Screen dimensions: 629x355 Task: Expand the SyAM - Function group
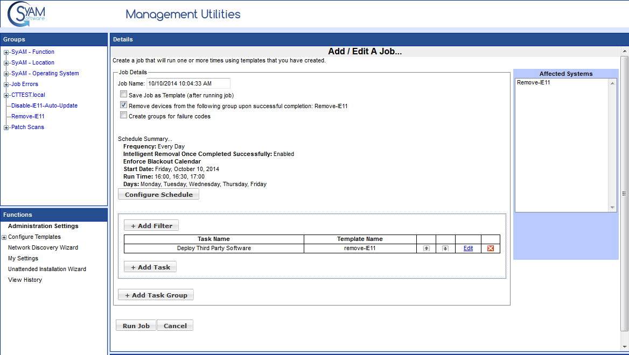6,52
